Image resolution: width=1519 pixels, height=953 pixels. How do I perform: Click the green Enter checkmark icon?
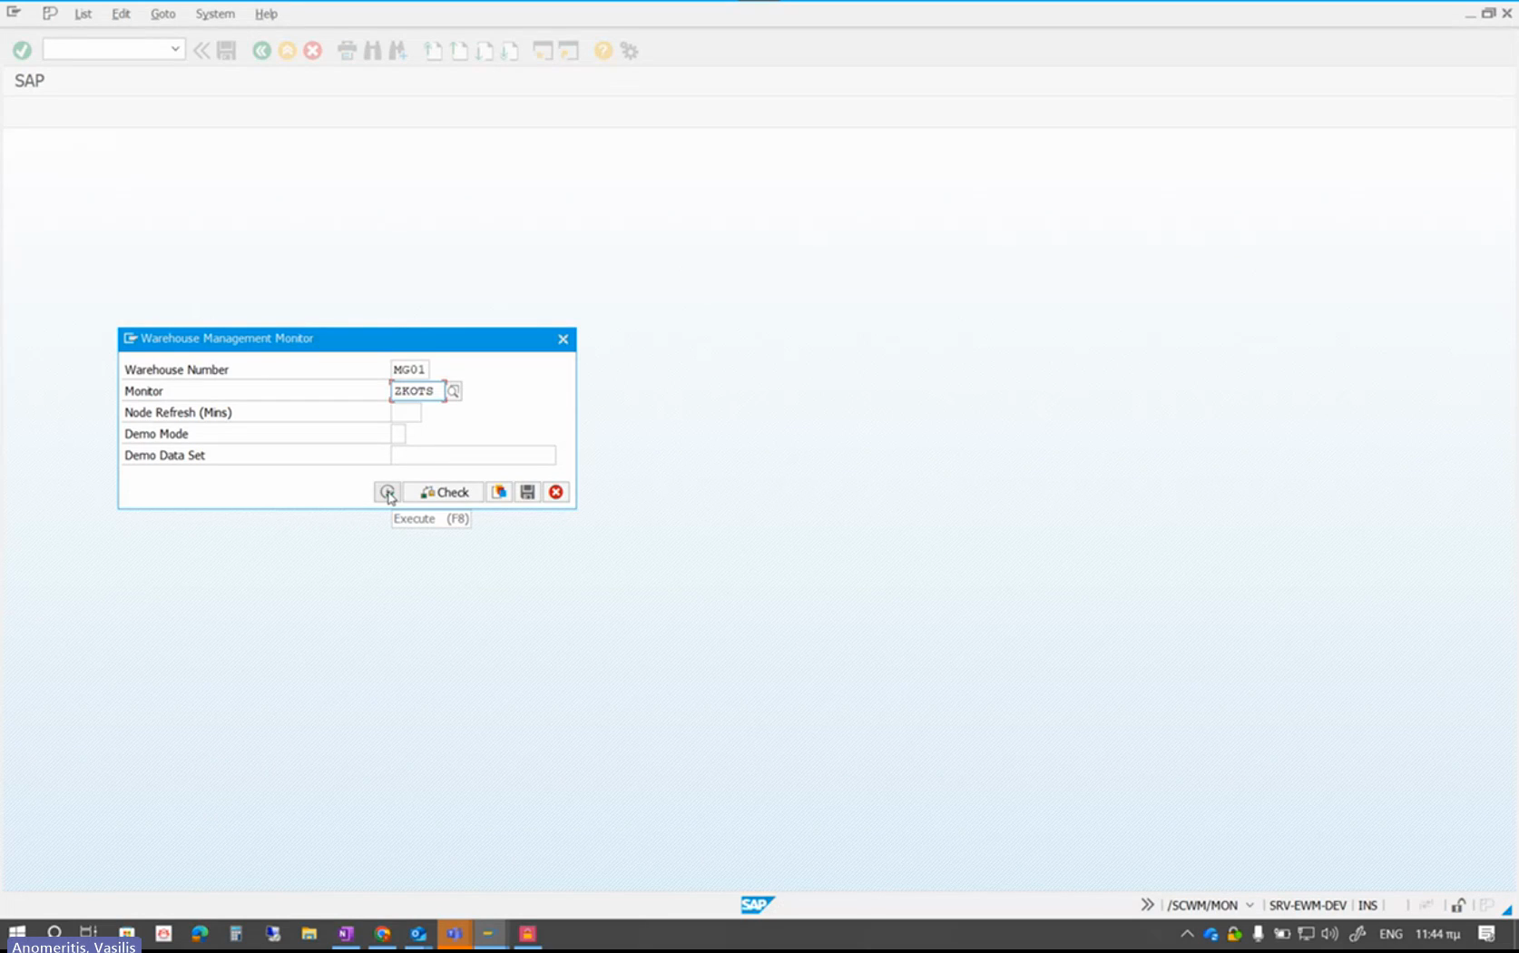23,51
